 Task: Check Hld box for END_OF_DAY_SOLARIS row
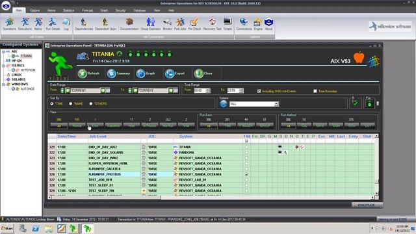pos(246,153)
